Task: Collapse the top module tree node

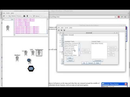Action: click(x=58, y=33)
